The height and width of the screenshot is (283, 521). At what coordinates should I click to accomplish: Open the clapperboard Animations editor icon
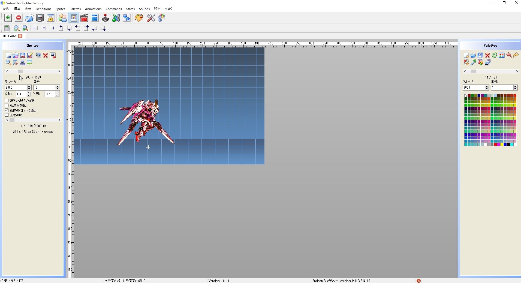(84, 18)
